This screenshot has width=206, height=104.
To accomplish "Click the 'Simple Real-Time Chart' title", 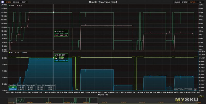I will [x=103, y=2].
